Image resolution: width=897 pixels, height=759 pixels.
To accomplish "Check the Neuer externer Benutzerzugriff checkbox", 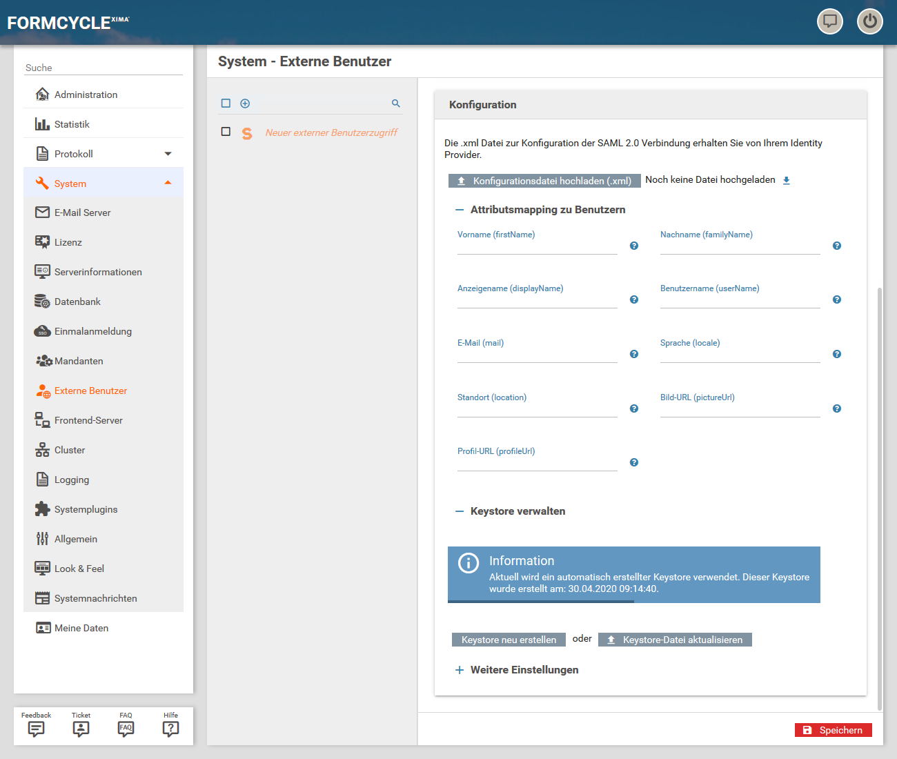I will point(226,132).
